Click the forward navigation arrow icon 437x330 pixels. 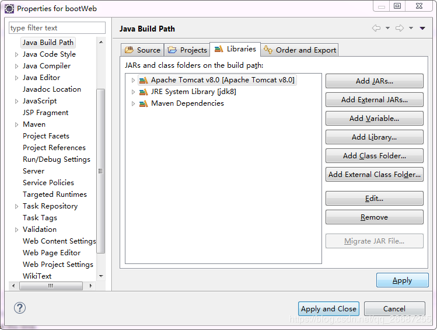(x=400, y=28)
